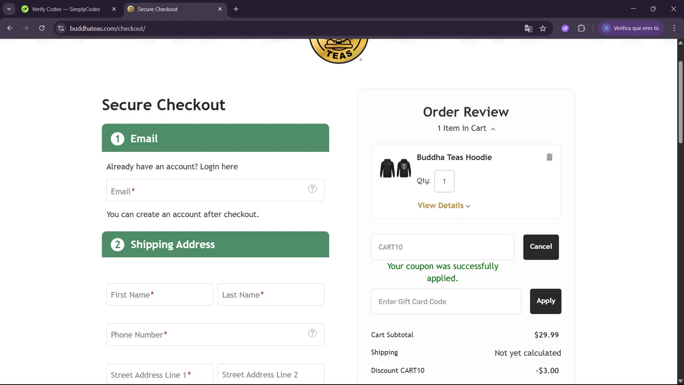Image resolution: width=684 pixels, height=385 pixels.
Task: Click the Buddha Teas logo
Action: click(x=339, y=51)
